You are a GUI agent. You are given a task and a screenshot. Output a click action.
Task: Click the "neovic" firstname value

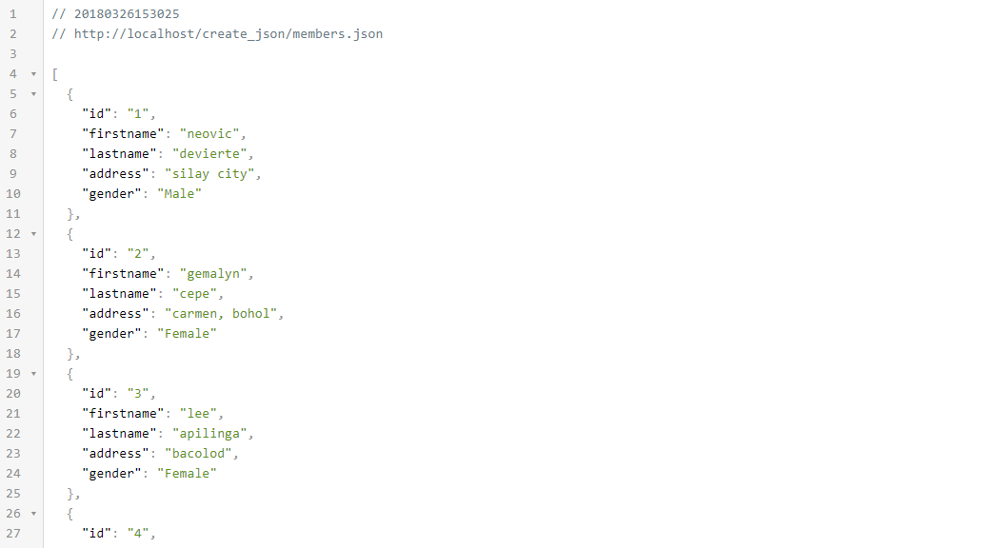[x=209, y=134]
